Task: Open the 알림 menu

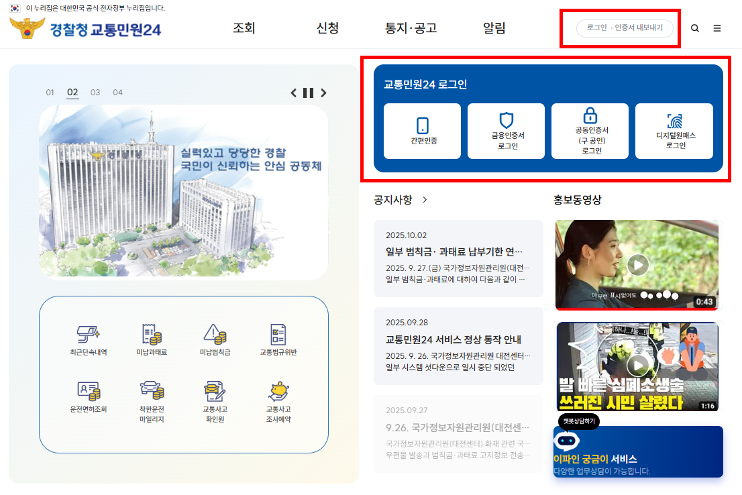Action: 494,28
